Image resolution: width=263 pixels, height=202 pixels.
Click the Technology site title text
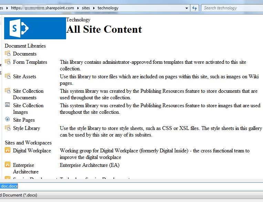[78, 20]
